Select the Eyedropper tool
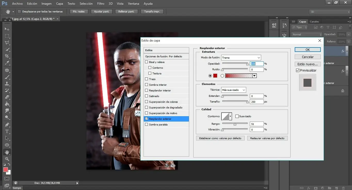Screen dimensions: 352x190 7,63
